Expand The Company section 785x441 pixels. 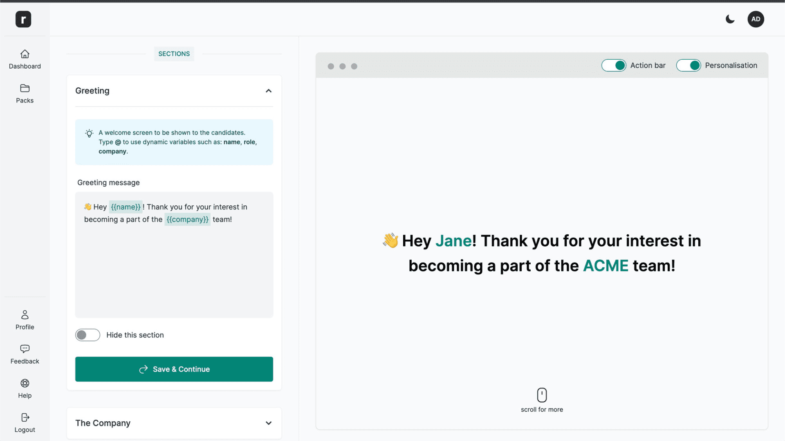[x=268, y=423]
